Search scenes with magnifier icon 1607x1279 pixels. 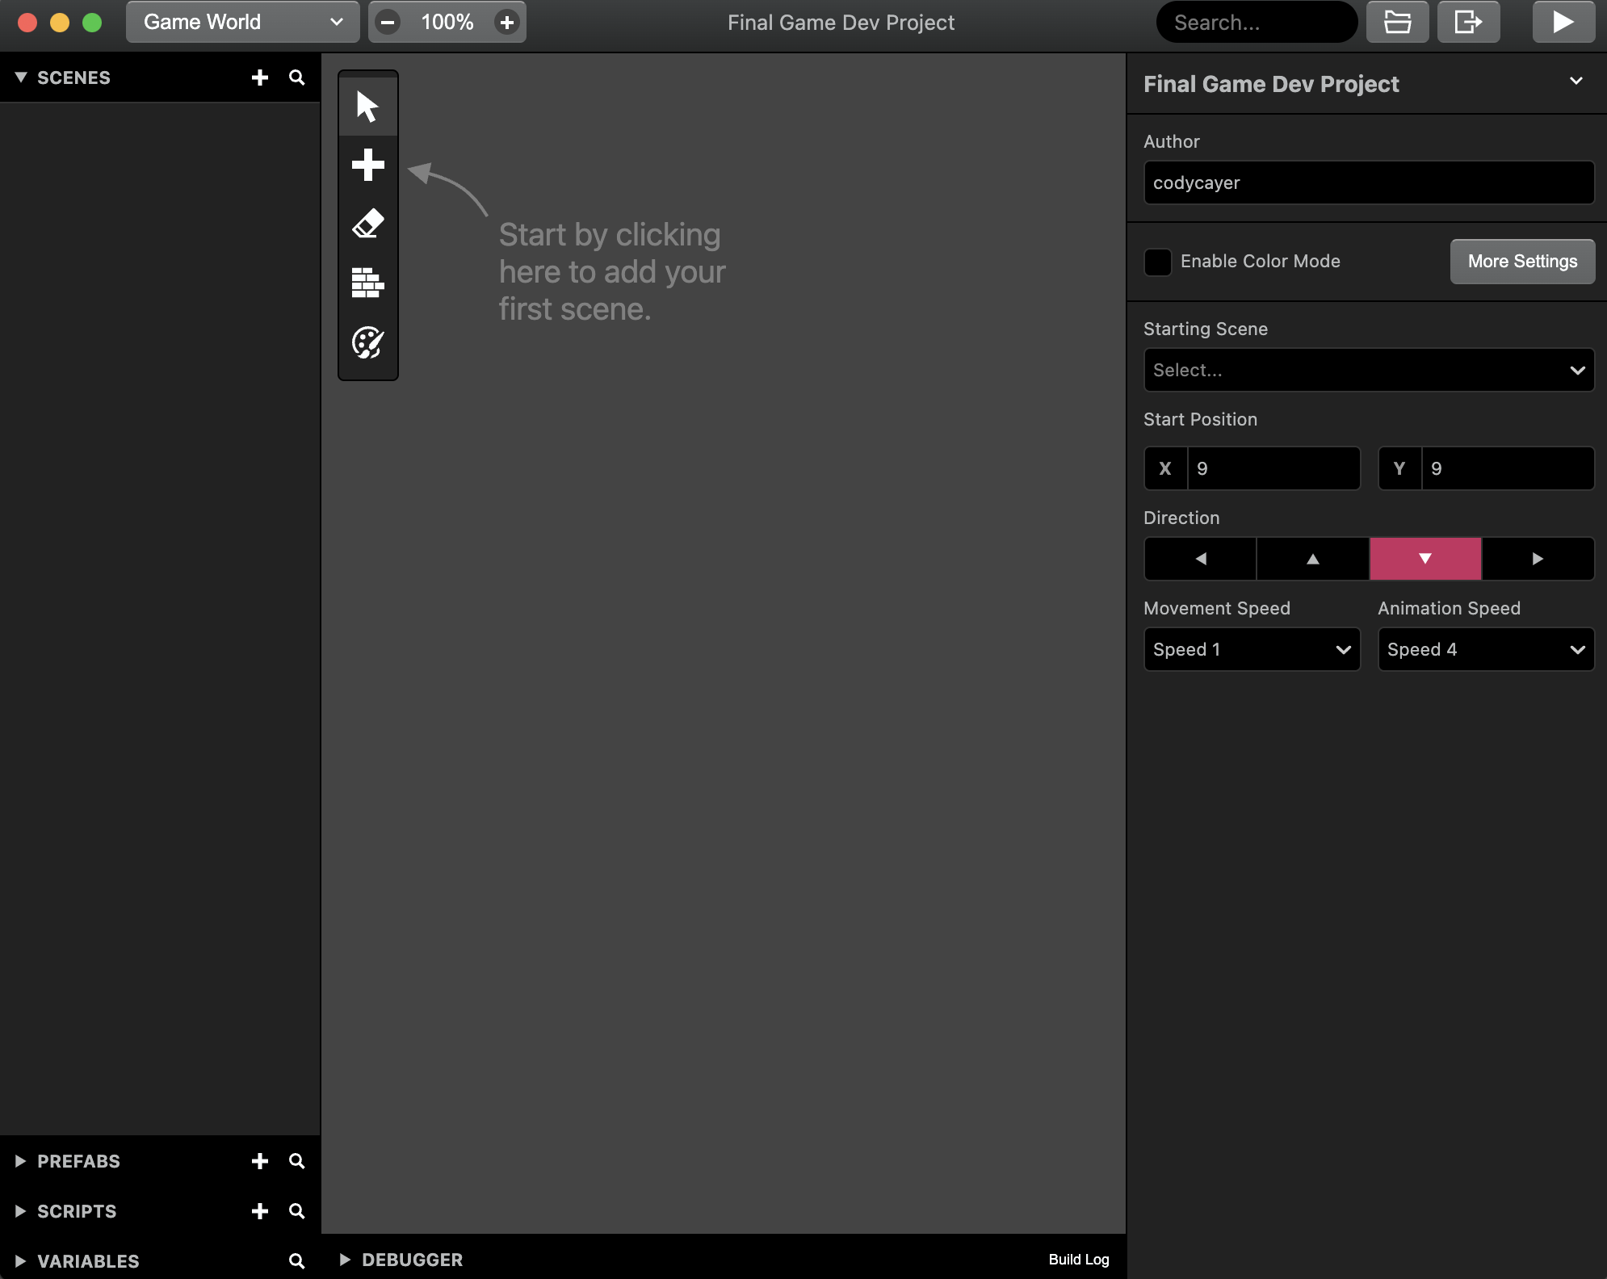click(296, 78)
